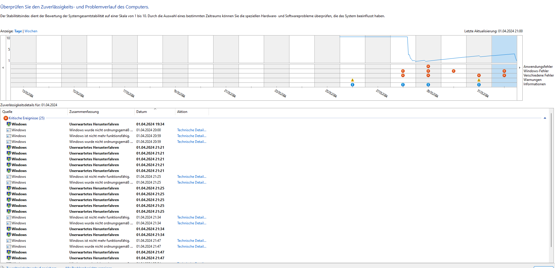Open Technische Details for 'nicht ordnungsgemäß' 21:47

192,246
